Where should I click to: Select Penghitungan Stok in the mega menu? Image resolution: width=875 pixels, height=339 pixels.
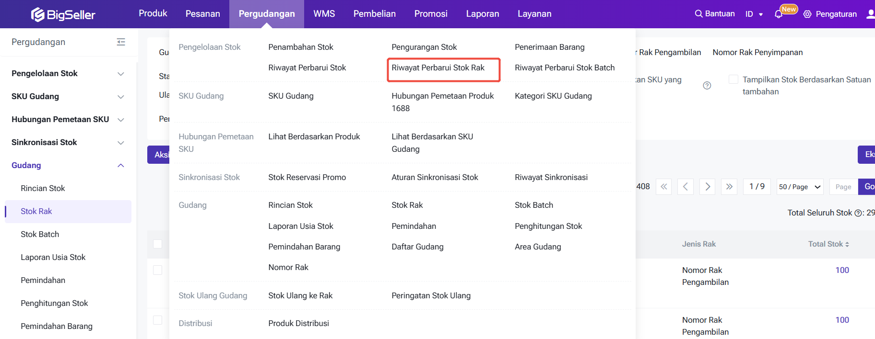pos(548,226)
